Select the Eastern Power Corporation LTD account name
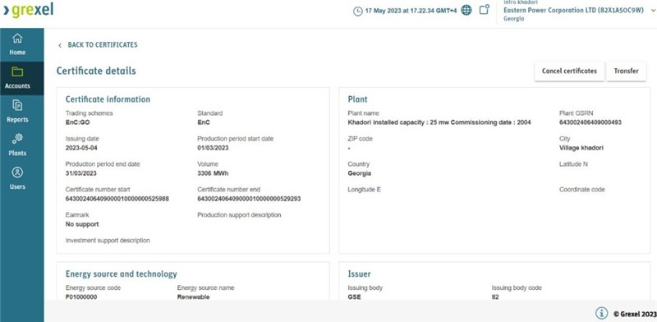This screenshot has height=322, width=657. [573, 11]
